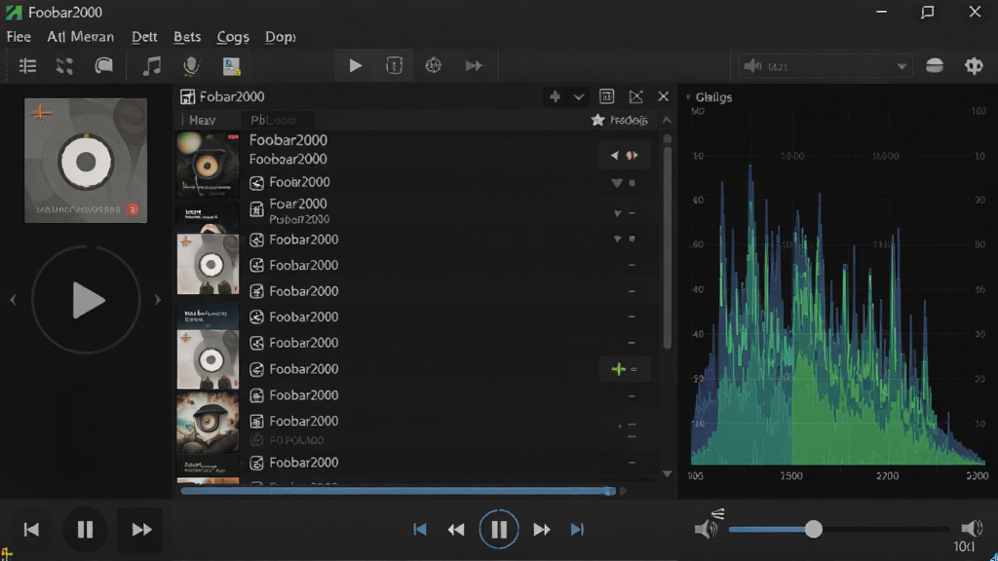This screenshot has height=561, width=998.
Task: Click the top toolbar circular globe icon
Action: point(434,65)
